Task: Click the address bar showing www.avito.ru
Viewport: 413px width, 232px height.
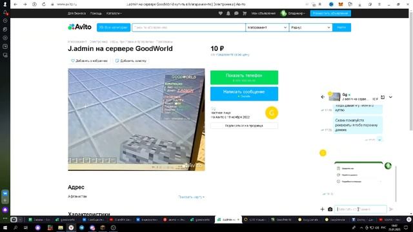Action: click(67, 5)
